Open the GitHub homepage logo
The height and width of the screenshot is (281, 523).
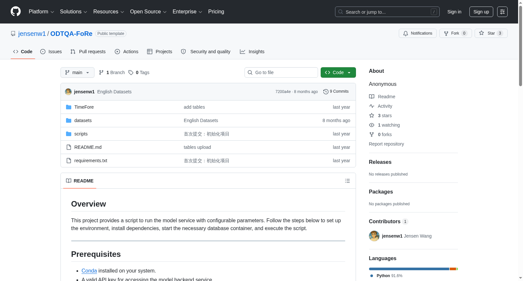coord(16,12)
